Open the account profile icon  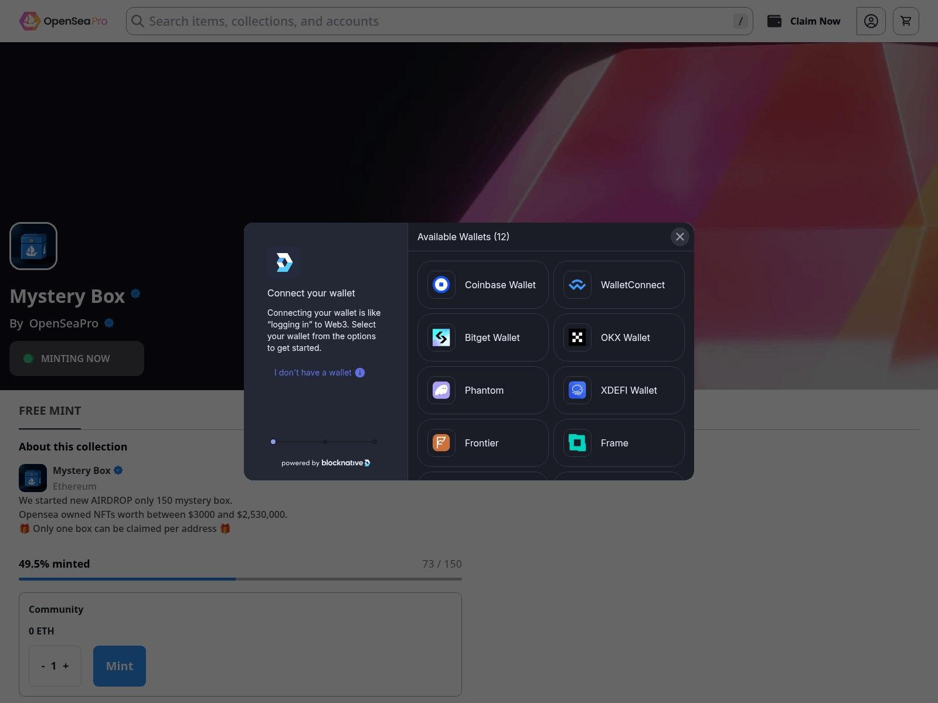871,21
